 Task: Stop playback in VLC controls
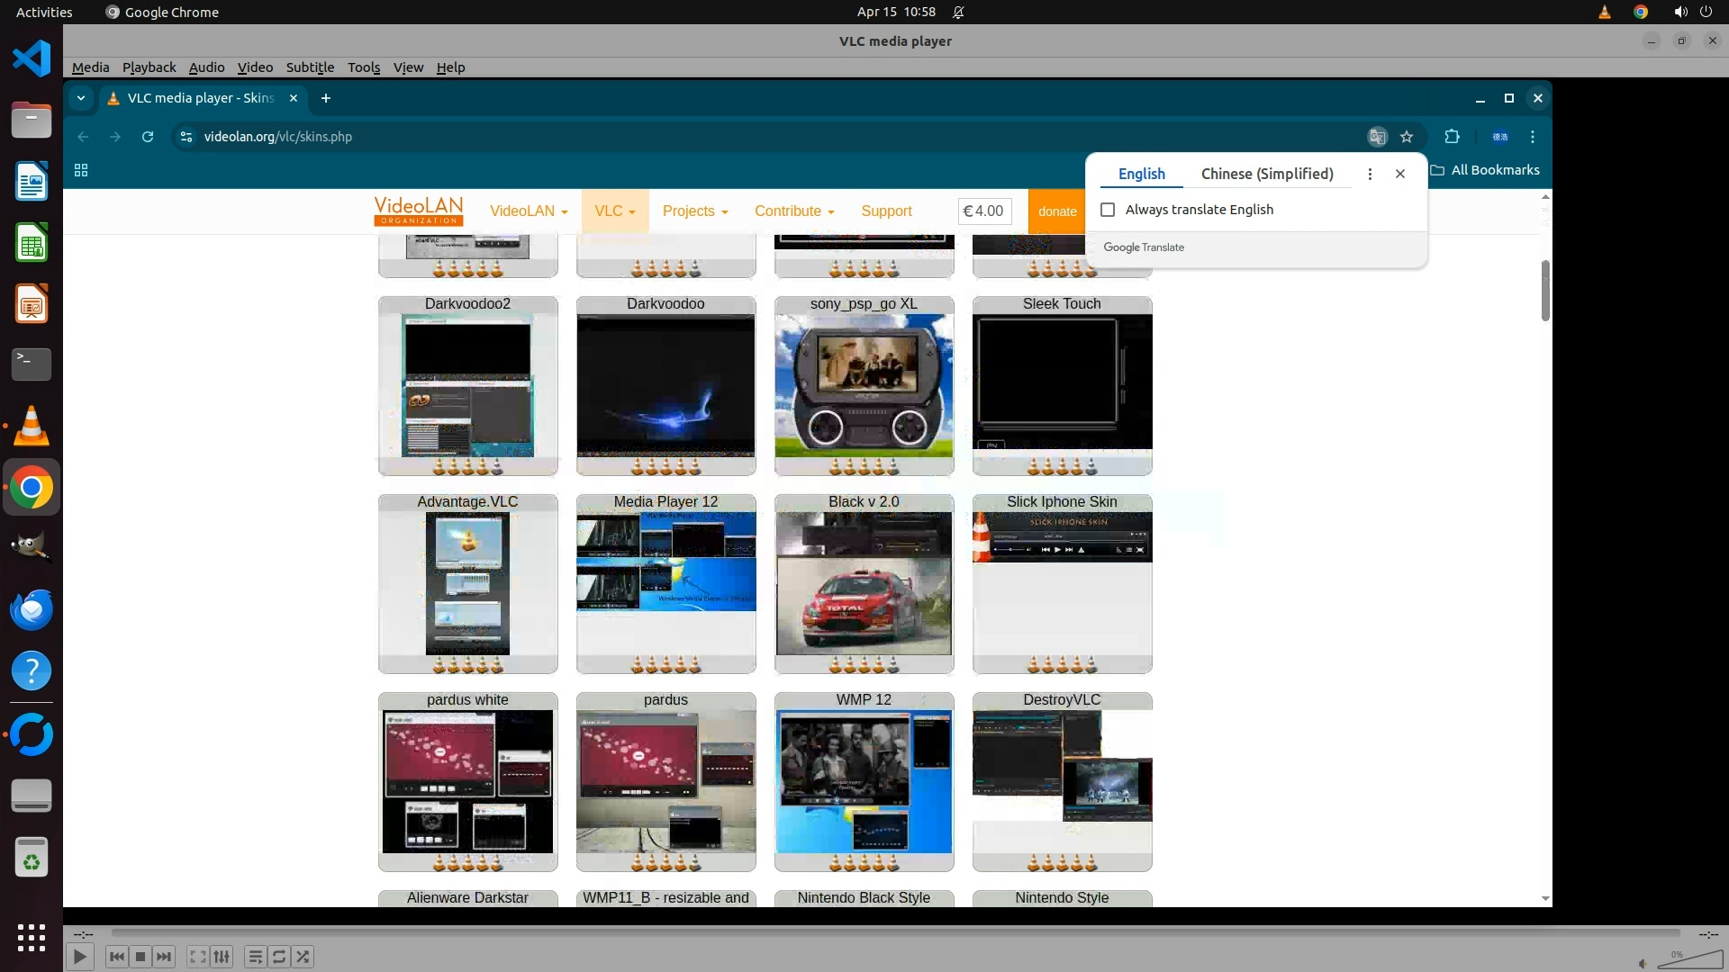(x=140, y=957)
